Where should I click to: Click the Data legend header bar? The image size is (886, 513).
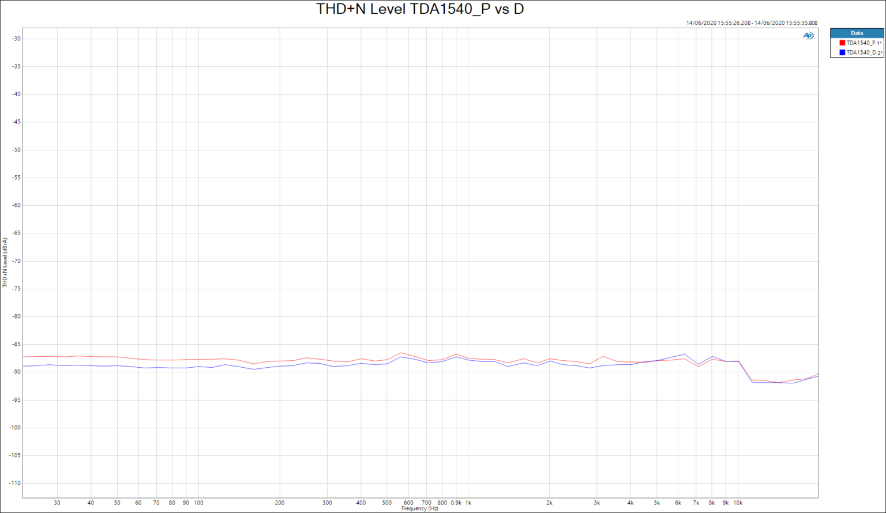pos(856,33)
